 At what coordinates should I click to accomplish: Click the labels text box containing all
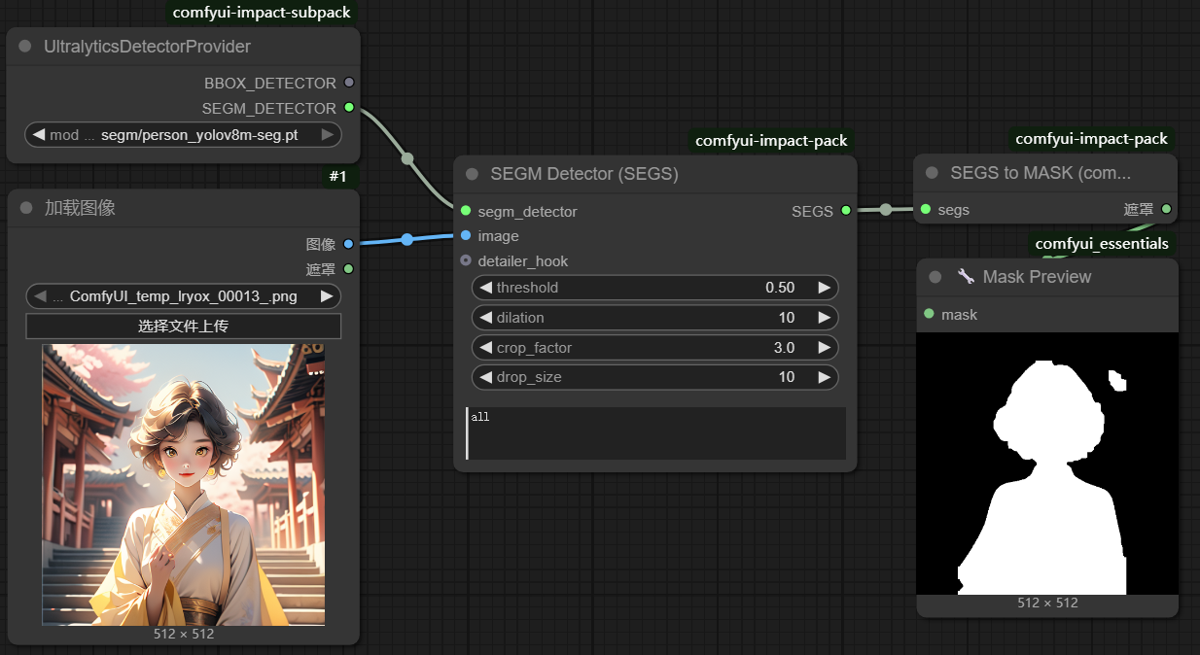click(655, 433)
